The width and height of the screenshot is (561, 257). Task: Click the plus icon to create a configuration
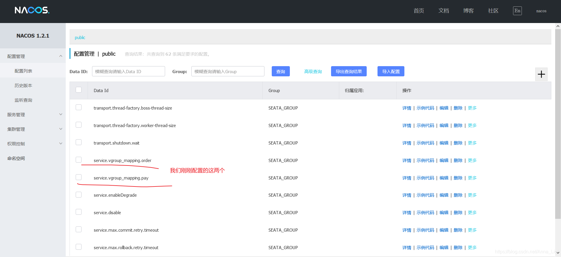click(541, 74)
